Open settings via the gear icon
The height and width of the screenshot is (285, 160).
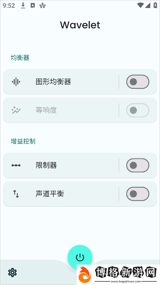click(x=12, y=272)
